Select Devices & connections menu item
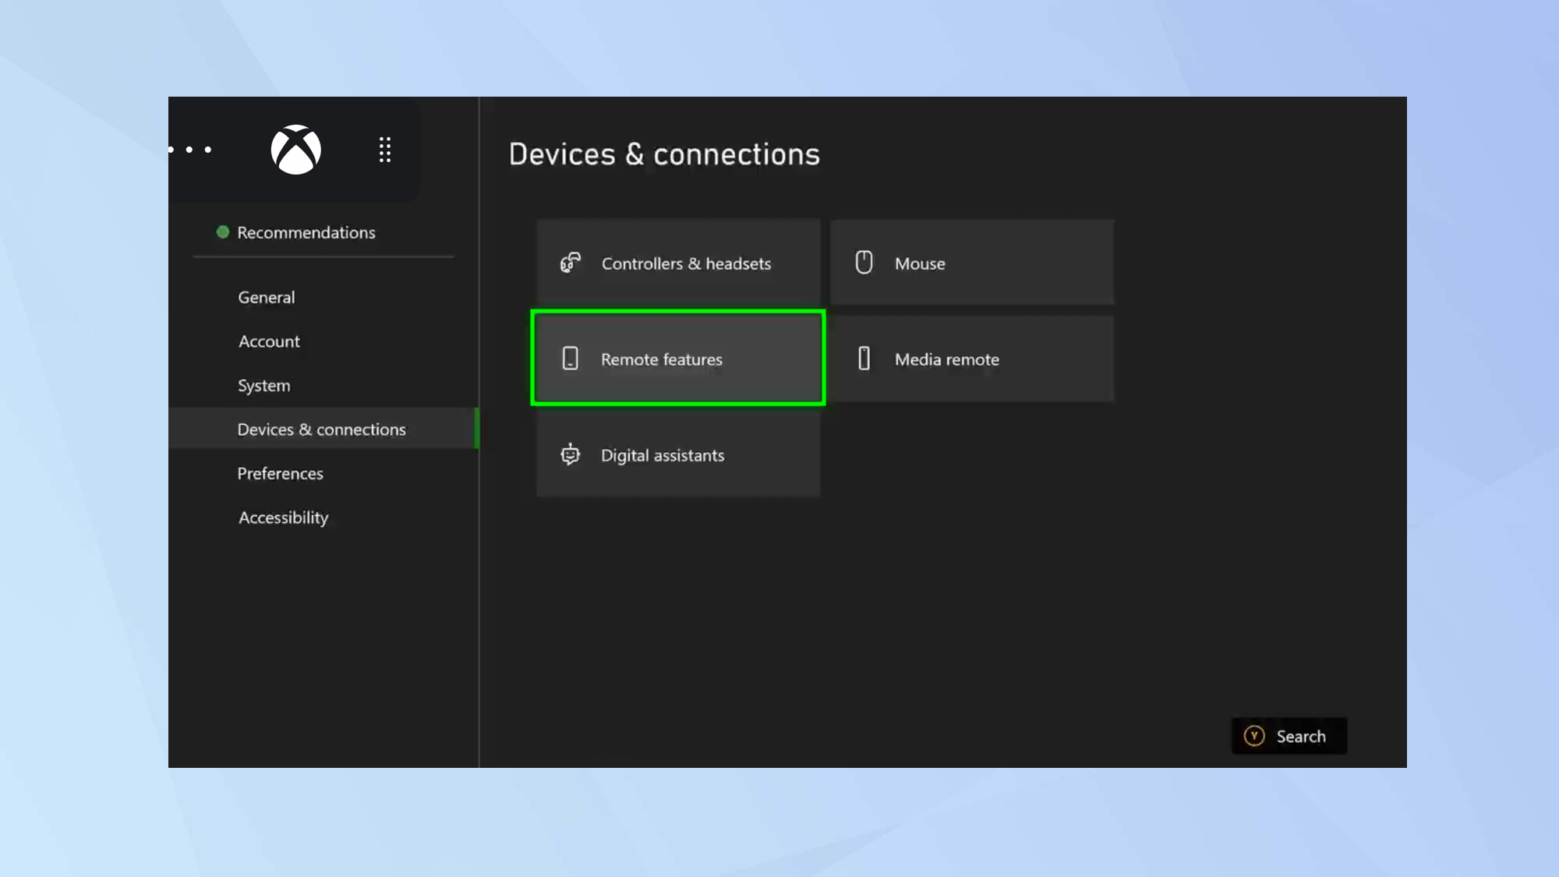 321,428
